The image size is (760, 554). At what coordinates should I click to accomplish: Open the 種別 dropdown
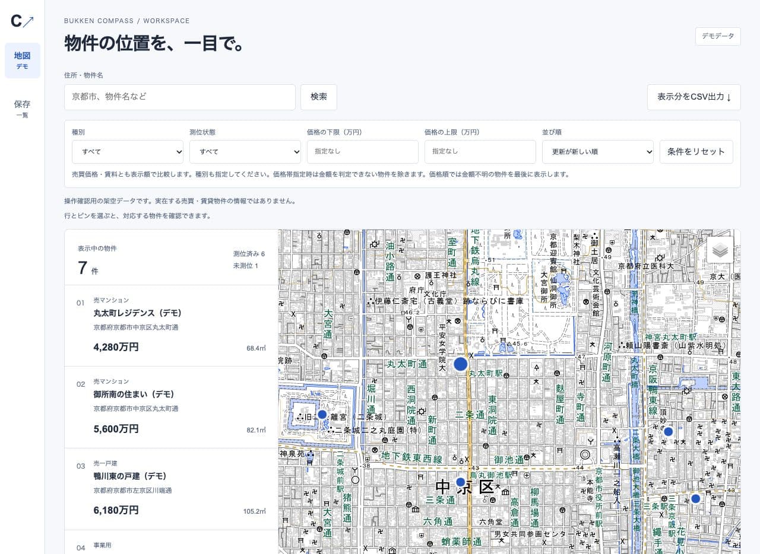(128, 152)
